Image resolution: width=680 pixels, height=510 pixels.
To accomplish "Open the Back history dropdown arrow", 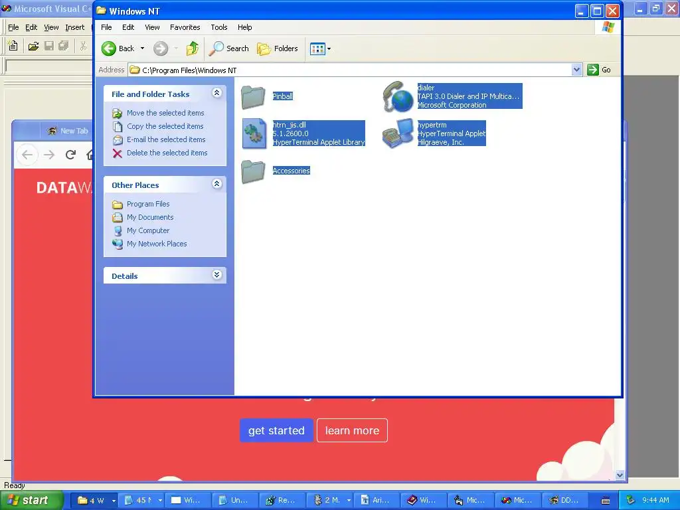I will coord(142,48).
